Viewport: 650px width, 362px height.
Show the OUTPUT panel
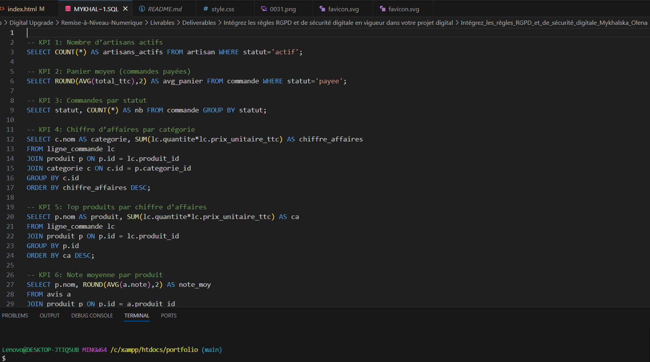(x=50, y=315)
